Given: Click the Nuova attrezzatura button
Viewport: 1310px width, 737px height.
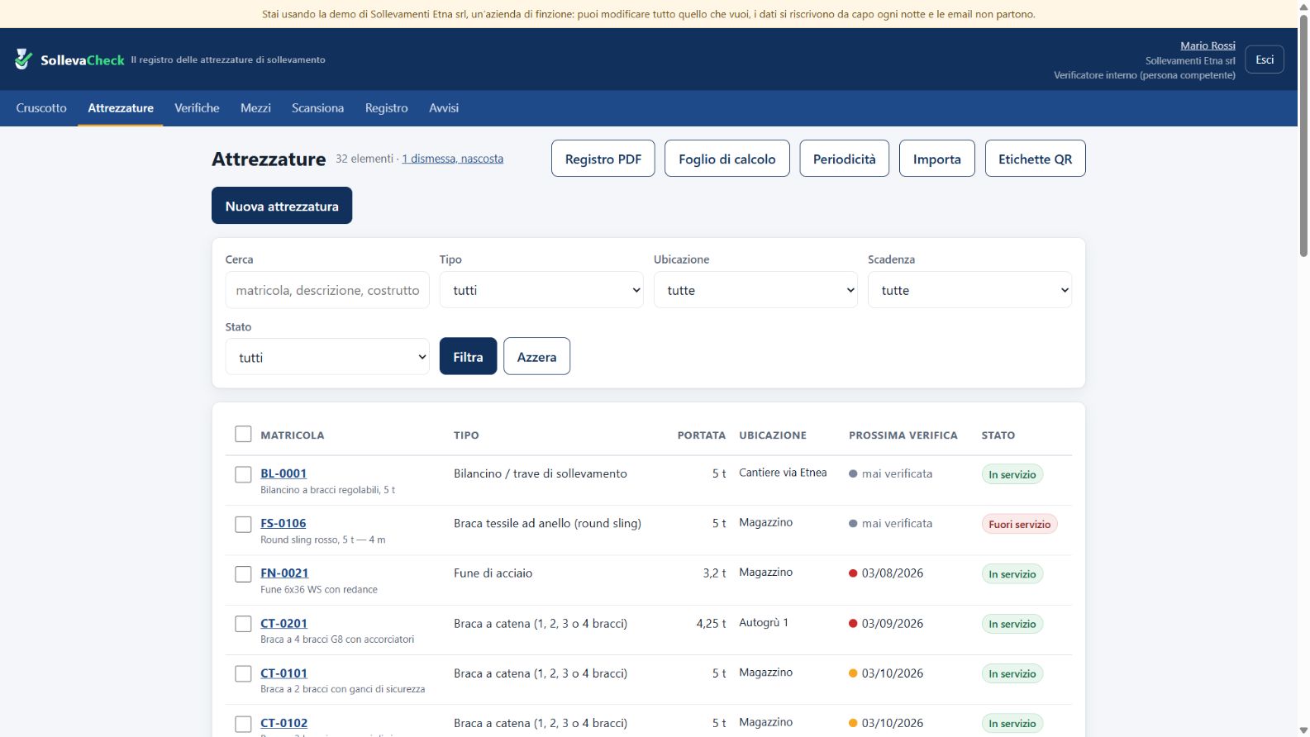Looking at the screenshot, I should click(282, 206).
